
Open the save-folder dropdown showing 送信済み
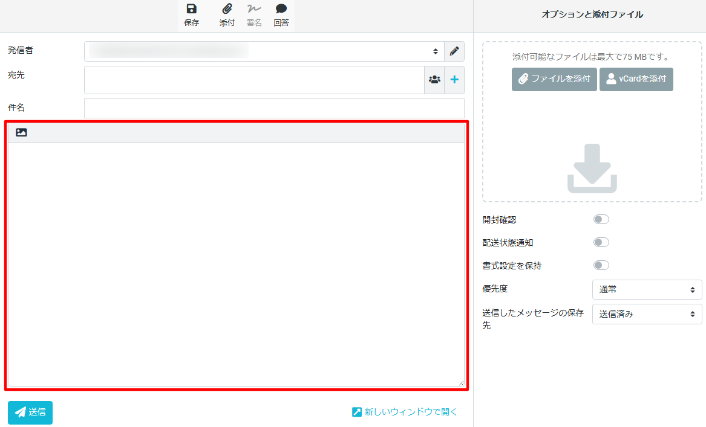(x=647, y=314)
